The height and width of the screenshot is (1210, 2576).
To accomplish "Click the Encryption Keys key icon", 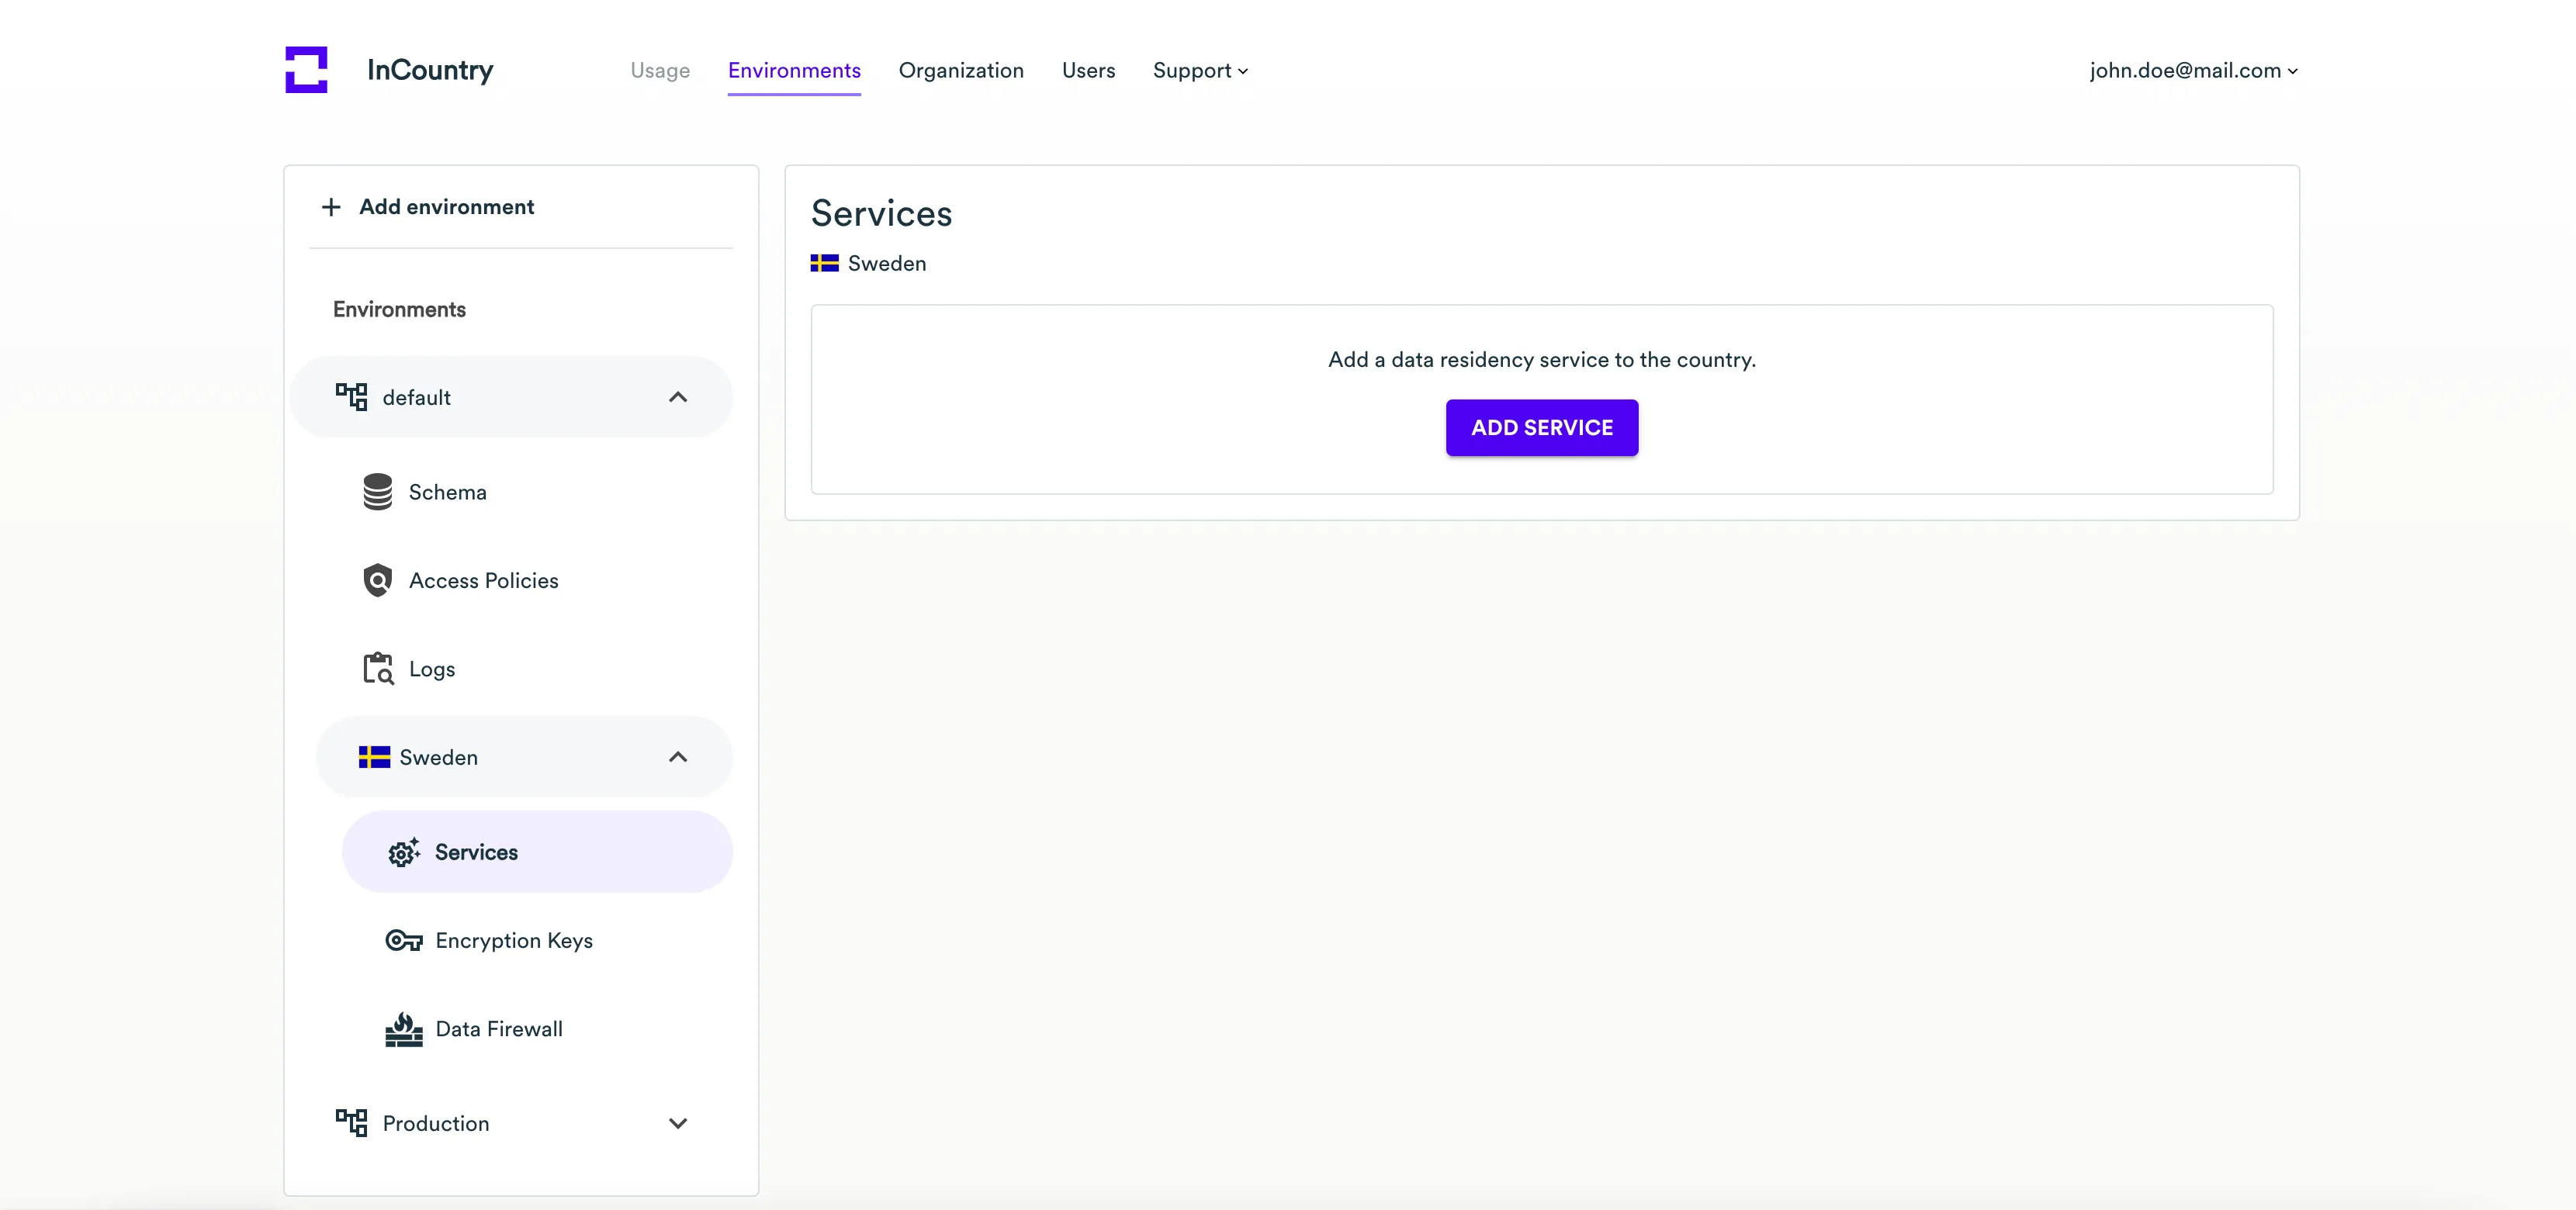I will click(x=404, y=940).
